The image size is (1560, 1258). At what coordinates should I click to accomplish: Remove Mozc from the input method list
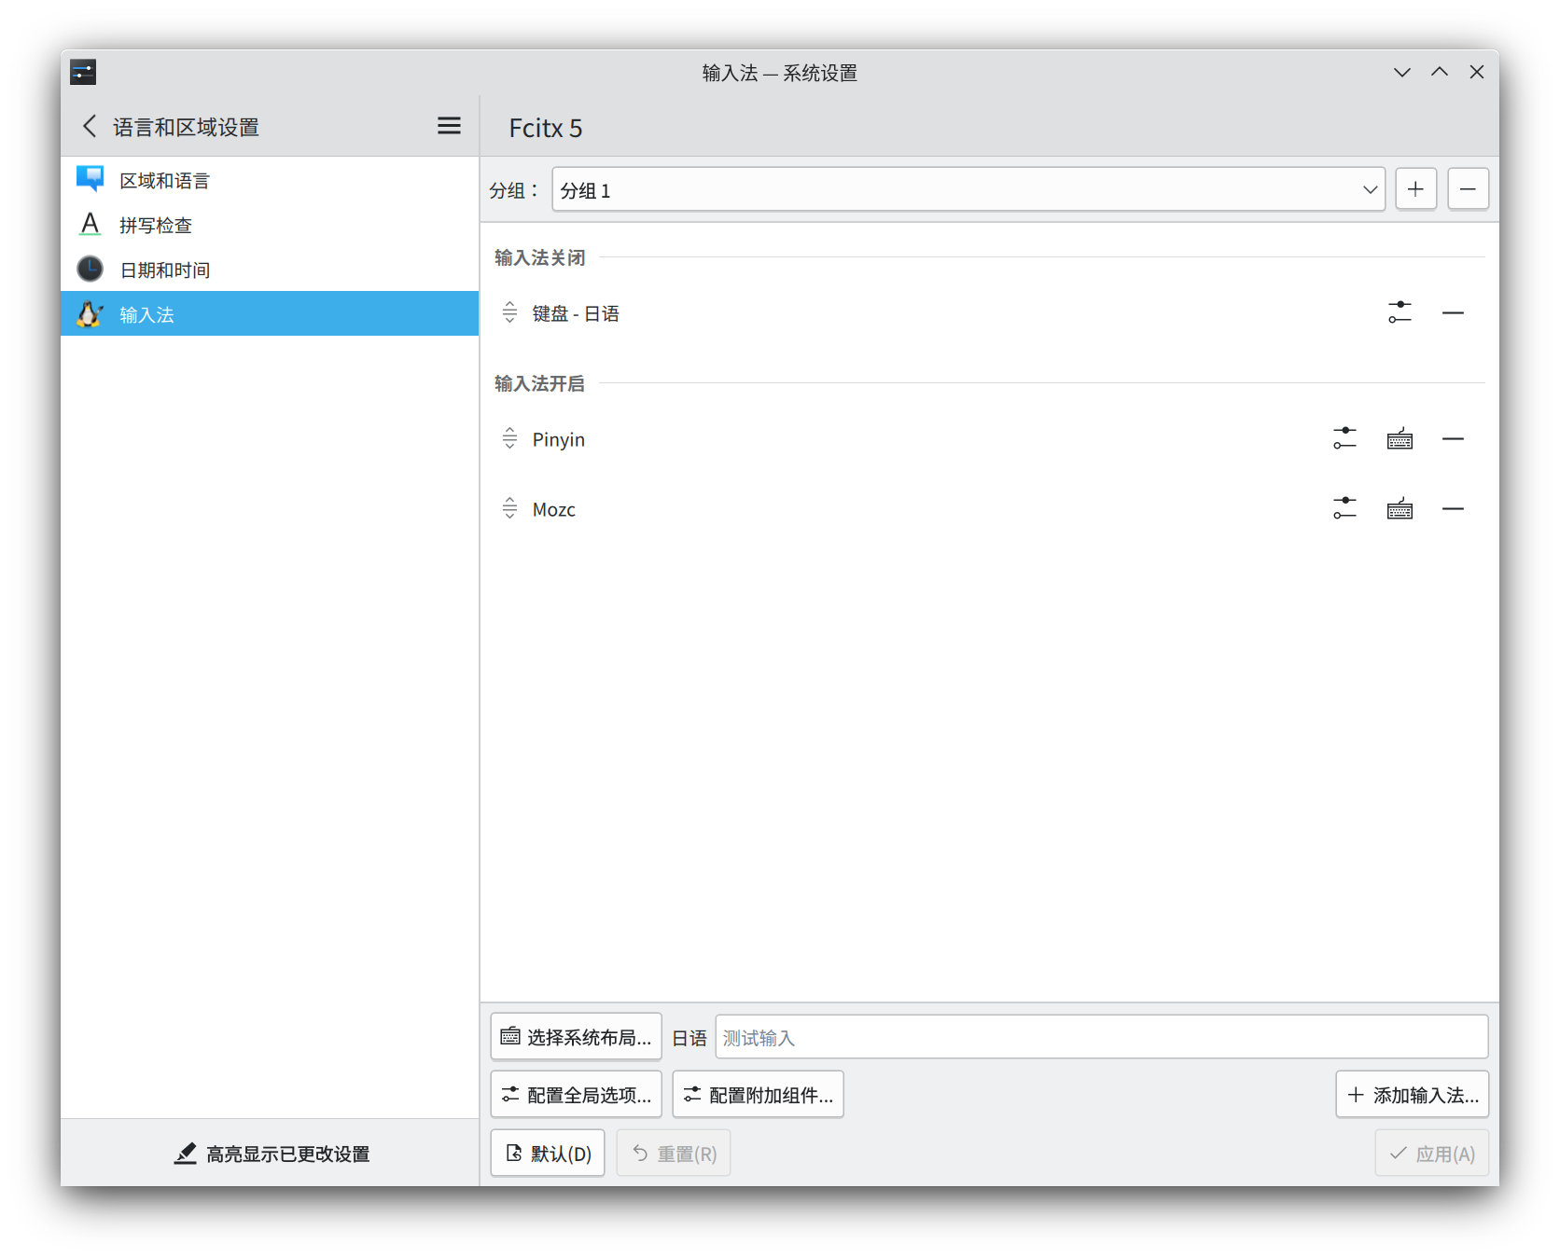(1453, 508)
